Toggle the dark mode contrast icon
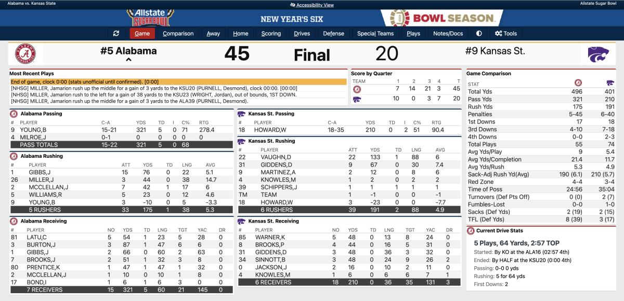 (x=479, y=34)
